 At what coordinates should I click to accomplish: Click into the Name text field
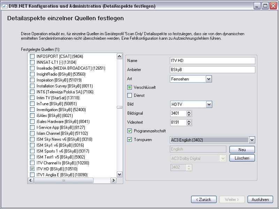point(212,61)
